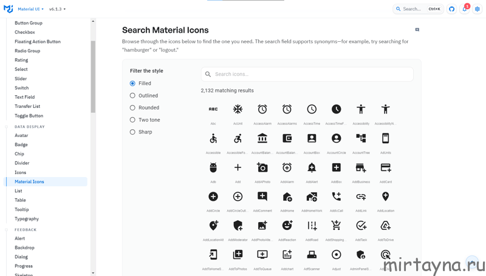Pick the AddLocation pin icon
The width and height of the screenshot is (486, 276).
coord(386,197)
